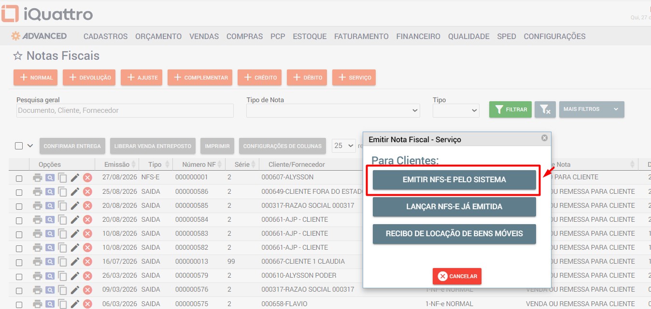Open the Tipo dropdown
Viewport: 651px width, 309px height.
coord(456,110)
